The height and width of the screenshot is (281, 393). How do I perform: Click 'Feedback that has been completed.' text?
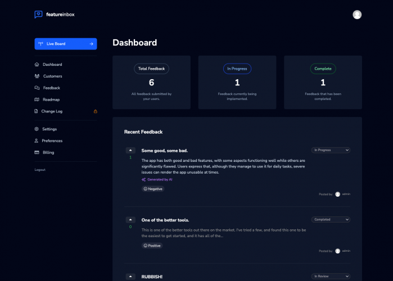click(323, 97)
